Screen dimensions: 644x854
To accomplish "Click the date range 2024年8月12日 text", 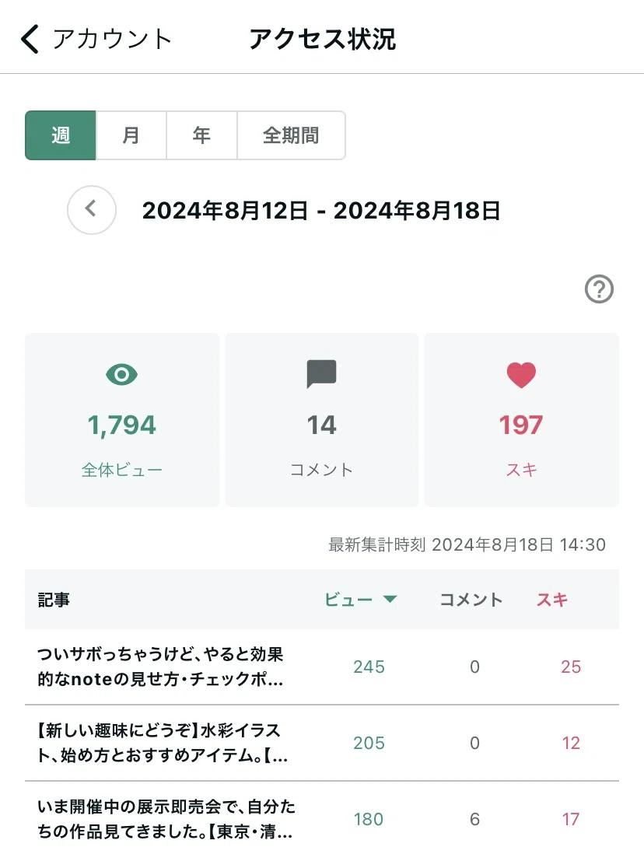I will 225,210.
